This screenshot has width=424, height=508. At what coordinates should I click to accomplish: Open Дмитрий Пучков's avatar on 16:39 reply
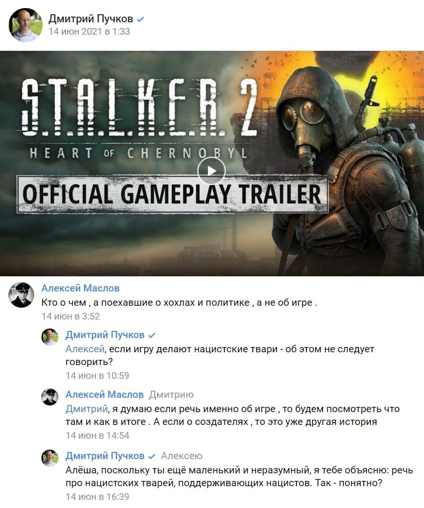tap(50, 458)
